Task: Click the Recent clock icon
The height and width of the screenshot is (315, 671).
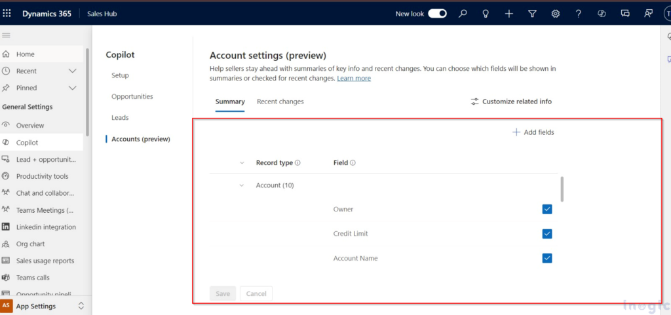Action: (6, 71)
